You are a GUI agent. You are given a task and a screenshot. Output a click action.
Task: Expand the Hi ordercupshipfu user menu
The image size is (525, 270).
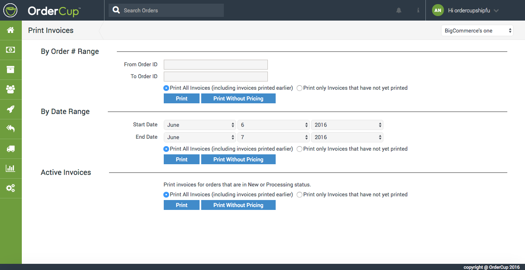[473, 10]
